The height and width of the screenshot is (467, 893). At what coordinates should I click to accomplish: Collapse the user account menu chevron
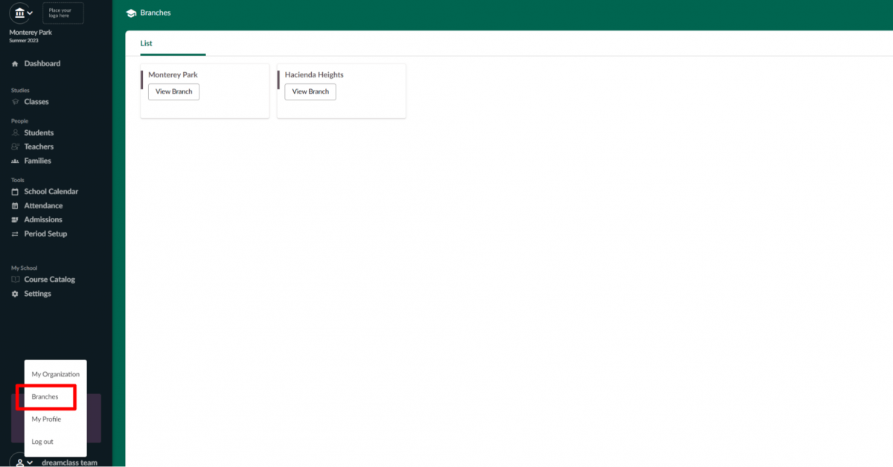[x=29, y=463]
